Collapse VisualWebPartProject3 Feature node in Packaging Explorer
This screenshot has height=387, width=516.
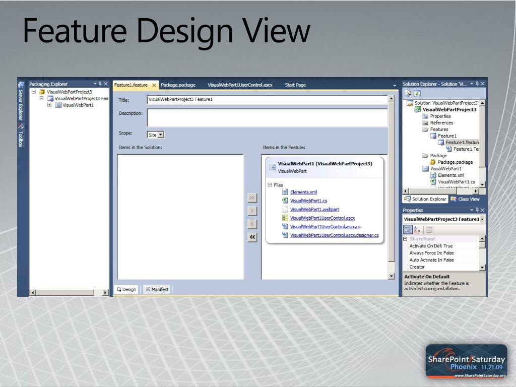[x=41, y=98]
